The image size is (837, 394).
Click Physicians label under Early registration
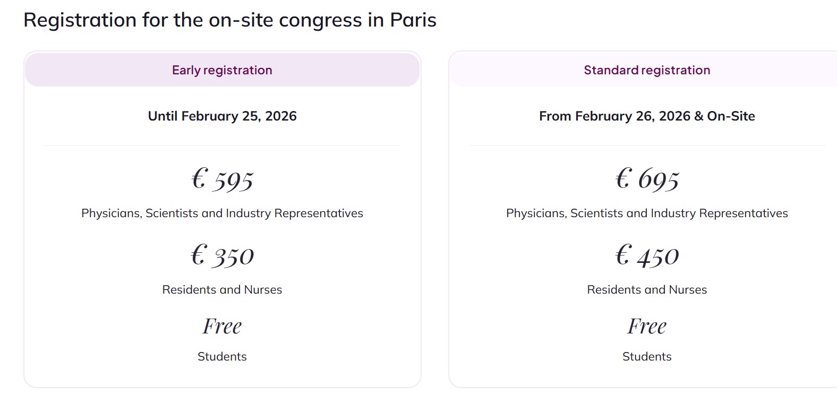[222, 213]
